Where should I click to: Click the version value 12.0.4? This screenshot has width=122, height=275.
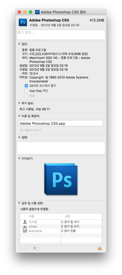(x=34, y=73)
